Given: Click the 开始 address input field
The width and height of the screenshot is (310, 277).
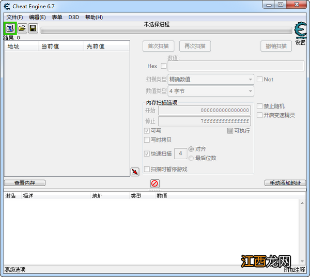Looking at the screenshot, I should pos(205,110).
